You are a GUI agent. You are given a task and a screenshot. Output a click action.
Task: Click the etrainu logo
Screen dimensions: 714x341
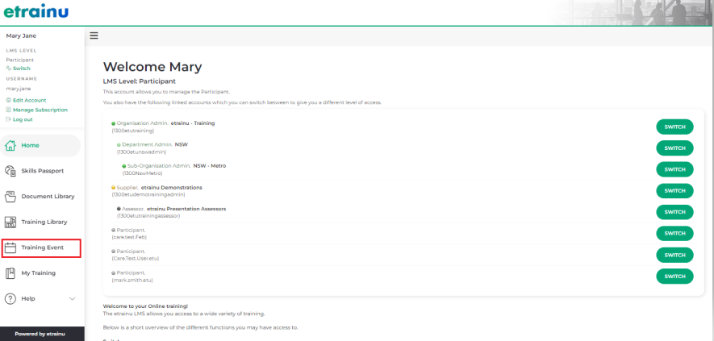36,11
